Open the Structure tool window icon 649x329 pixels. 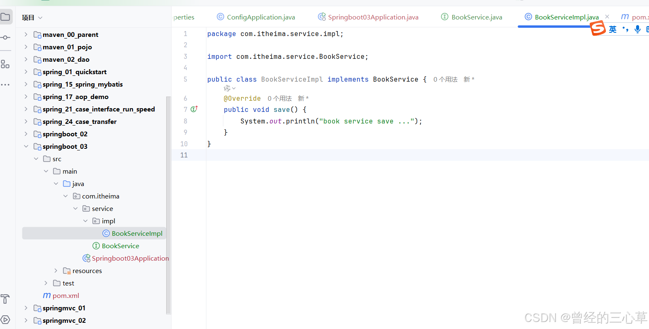pyautogui.click(x=5, y=64)
